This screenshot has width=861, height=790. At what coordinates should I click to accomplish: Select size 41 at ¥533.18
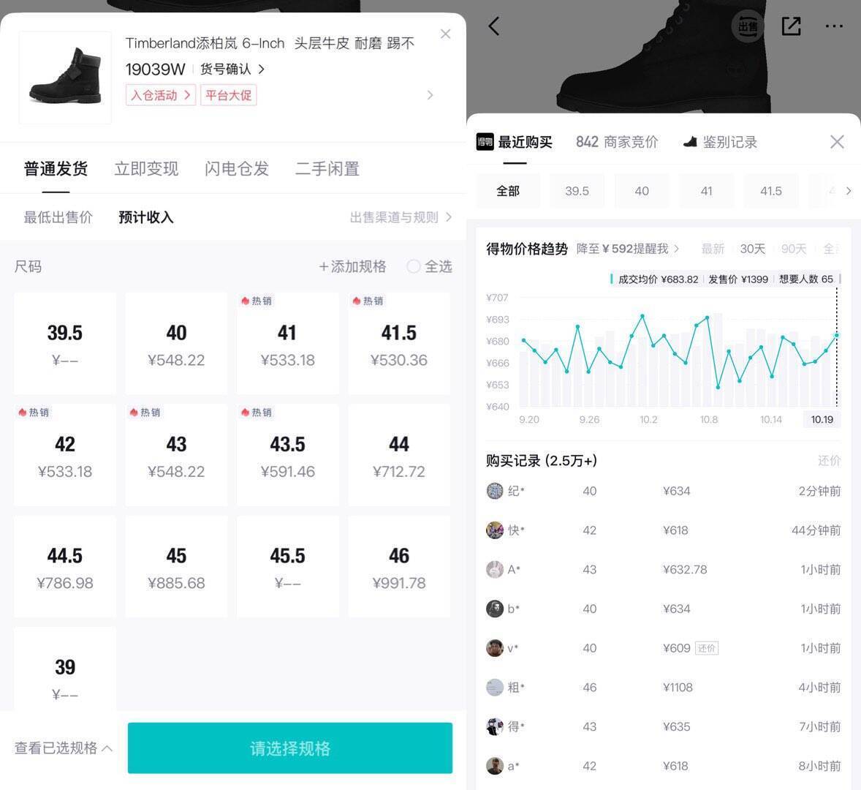point(288,343)
